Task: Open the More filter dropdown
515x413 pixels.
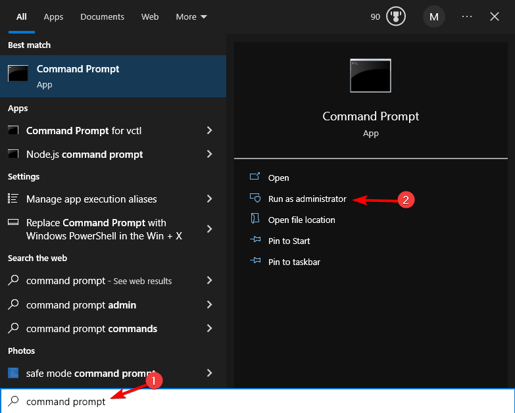Action: click(x=191, y=17)
